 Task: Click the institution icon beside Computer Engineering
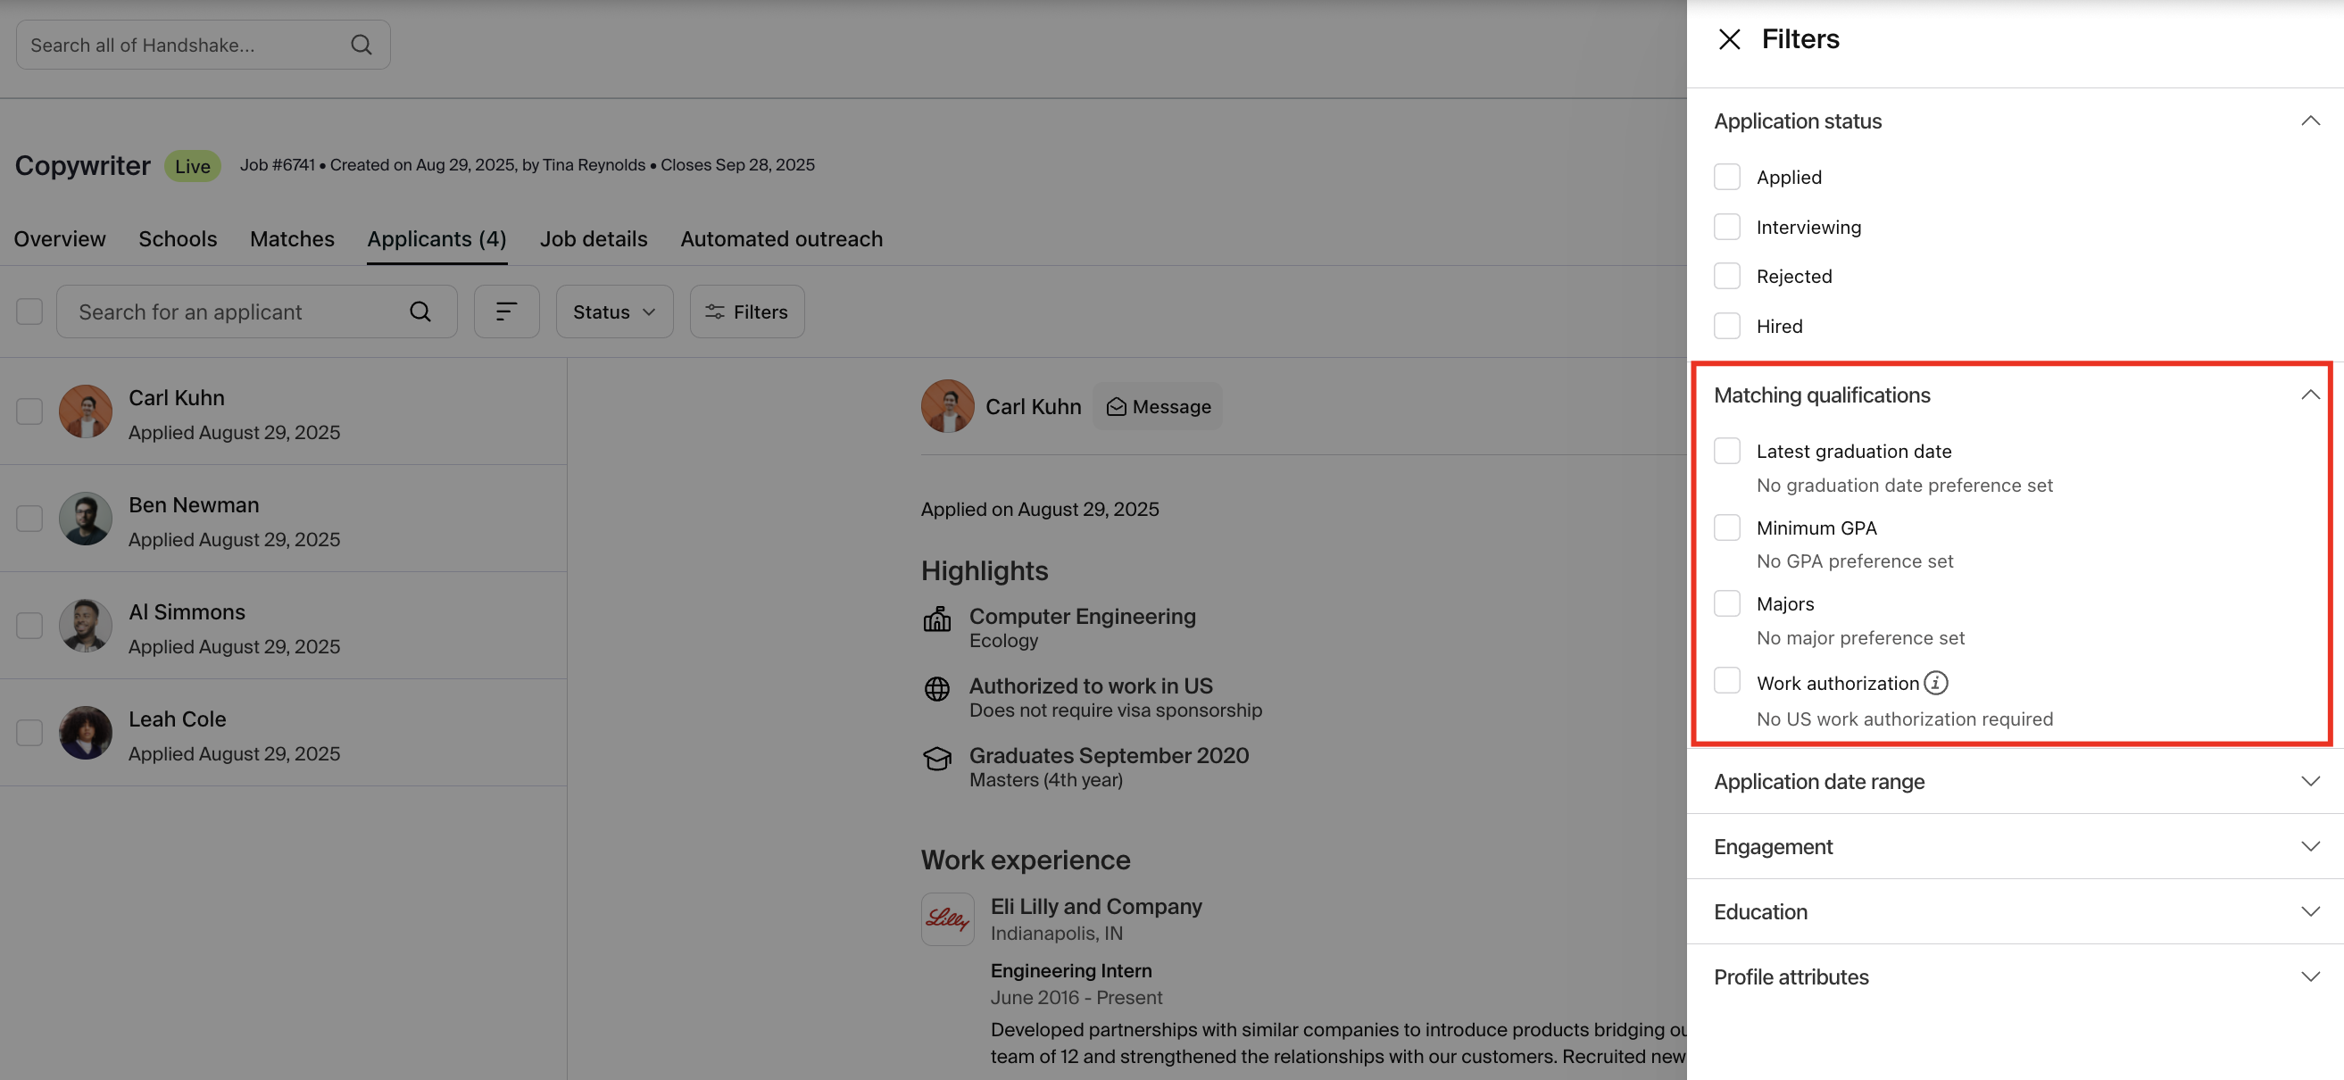click(936, 619)
